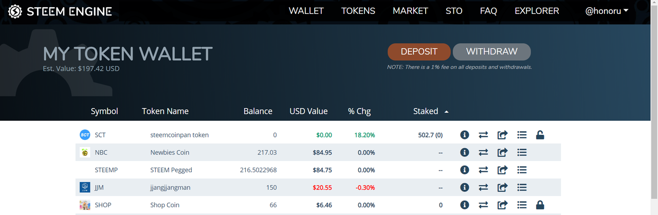This screenshot has width=658, height=215.
Task: Click send/share icon in NBC row
Action: [x=502, y=152]
